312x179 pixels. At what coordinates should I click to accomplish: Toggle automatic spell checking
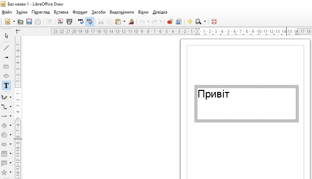tap(90, 22)
